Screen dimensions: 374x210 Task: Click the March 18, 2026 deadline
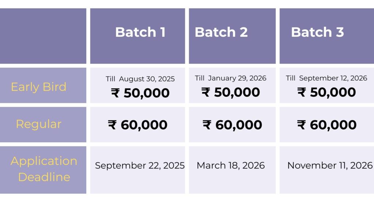pos(231,166)
